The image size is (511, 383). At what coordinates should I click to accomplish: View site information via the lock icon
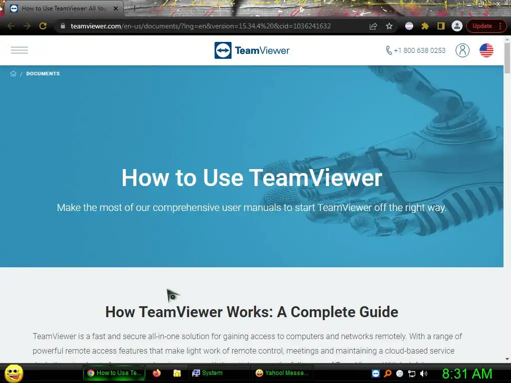tap(63, 26)
